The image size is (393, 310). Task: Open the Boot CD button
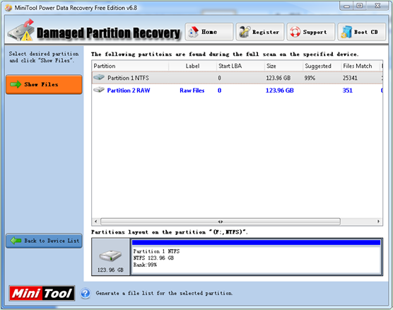point(362,32)
